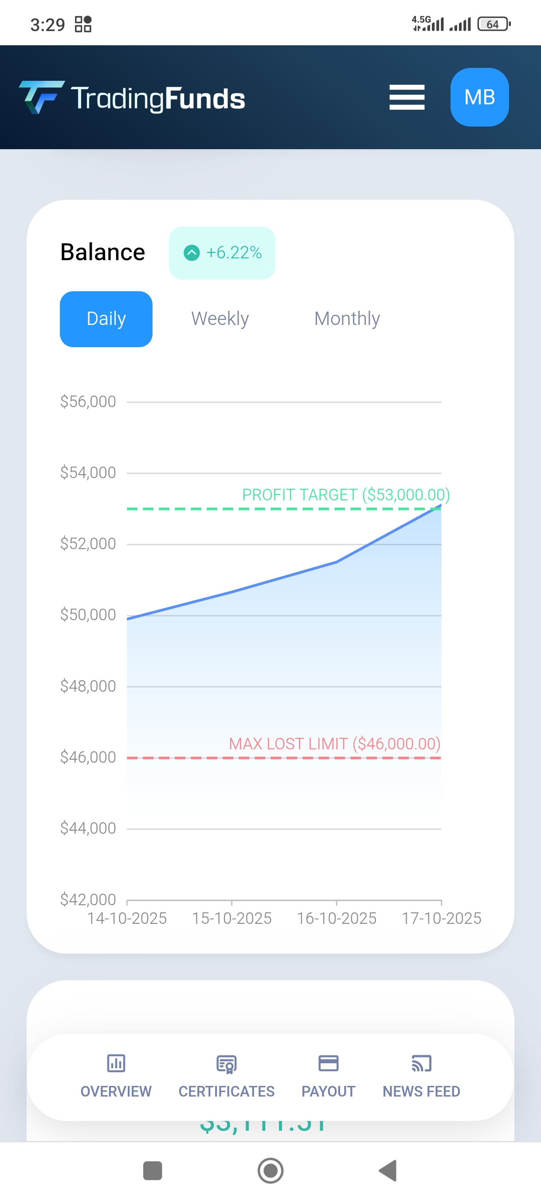The width and height of the screenshot is (541, 1204).
Task: Open the Overview chart icon
Action: [116, 1063]
